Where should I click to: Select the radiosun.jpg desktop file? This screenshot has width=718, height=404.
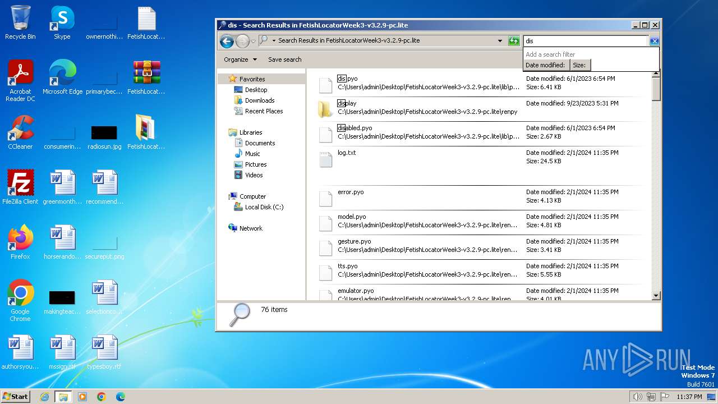[x=104, y=136]
